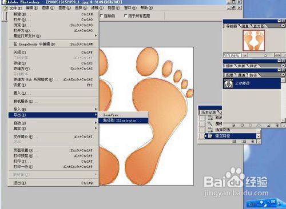Select 页面设置 (Page Setup) menu entry
Viewport: 286px width, 209px height.
[53, 150]
